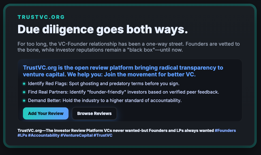This screenshot has width=261, height=155.
Task: Click the TRUSTVC.ORG brand label at top
Action: pos(41,17)
